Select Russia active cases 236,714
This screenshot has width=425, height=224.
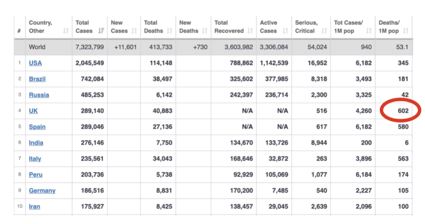[277, 95]
